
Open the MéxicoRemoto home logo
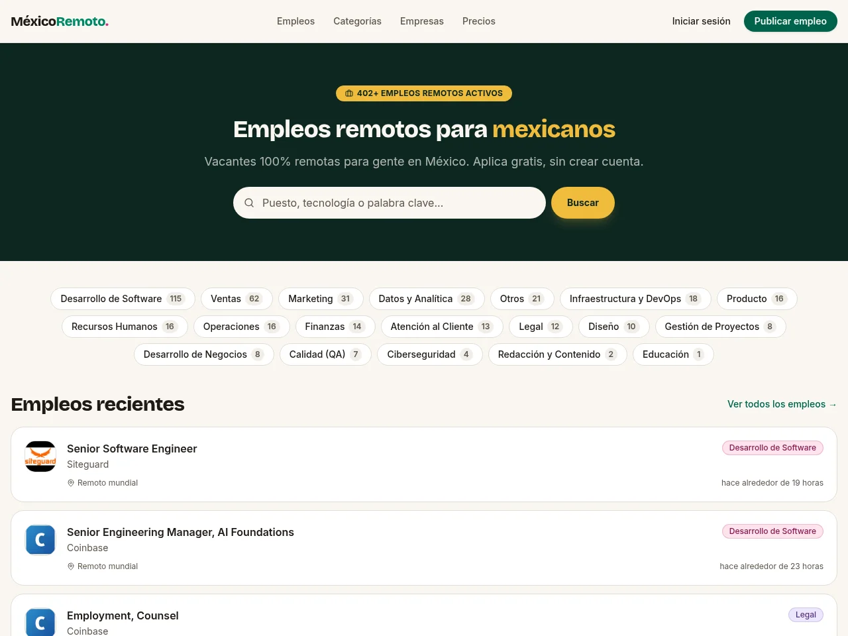point(60,21)
